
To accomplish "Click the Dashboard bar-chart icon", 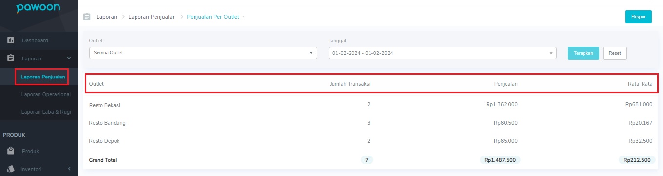I will (x=11, y=40).
